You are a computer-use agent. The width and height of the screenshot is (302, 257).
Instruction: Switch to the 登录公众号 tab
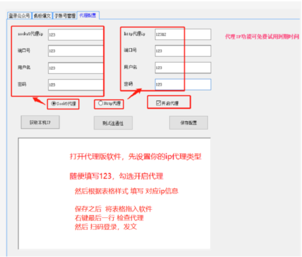tap(19, 16)
